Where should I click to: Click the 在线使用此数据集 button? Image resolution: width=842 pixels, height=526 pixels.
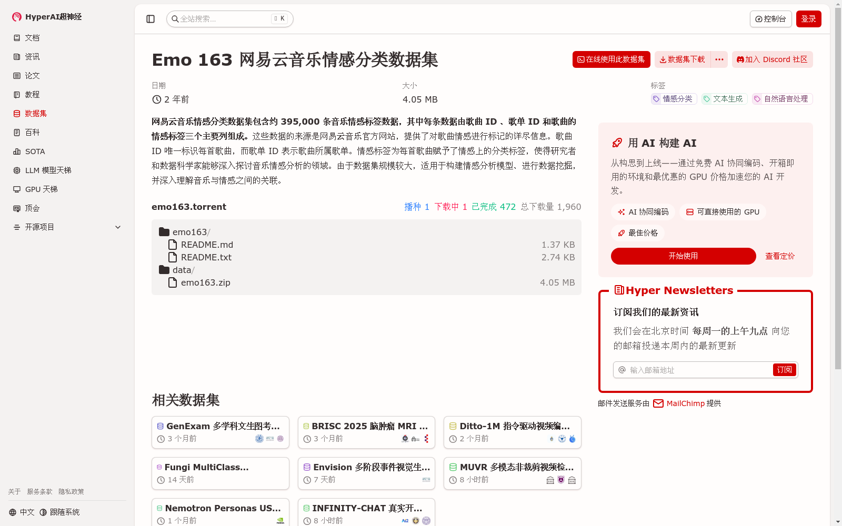pyautogui.click(x=611, y=59)
